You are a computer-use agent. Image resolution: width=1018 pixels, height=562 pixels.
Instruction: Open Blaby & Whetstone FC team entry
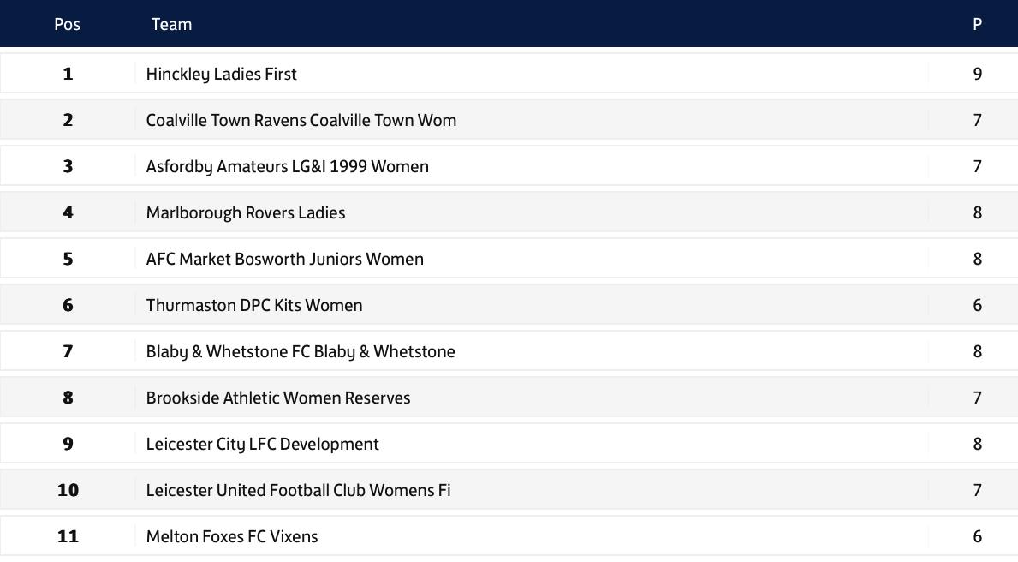[x=300, y=351]
